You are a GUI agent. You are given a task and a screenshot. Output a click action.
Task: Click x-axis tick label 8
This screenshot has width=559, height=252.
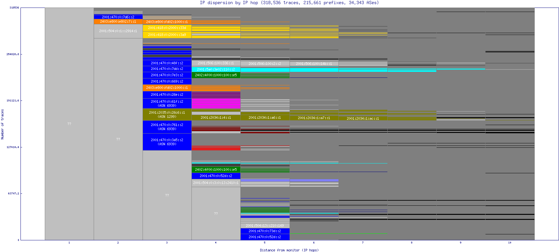point(412,243)
